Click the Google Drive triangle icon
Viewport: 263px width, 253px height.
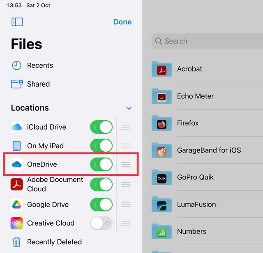tap(16, 205)
